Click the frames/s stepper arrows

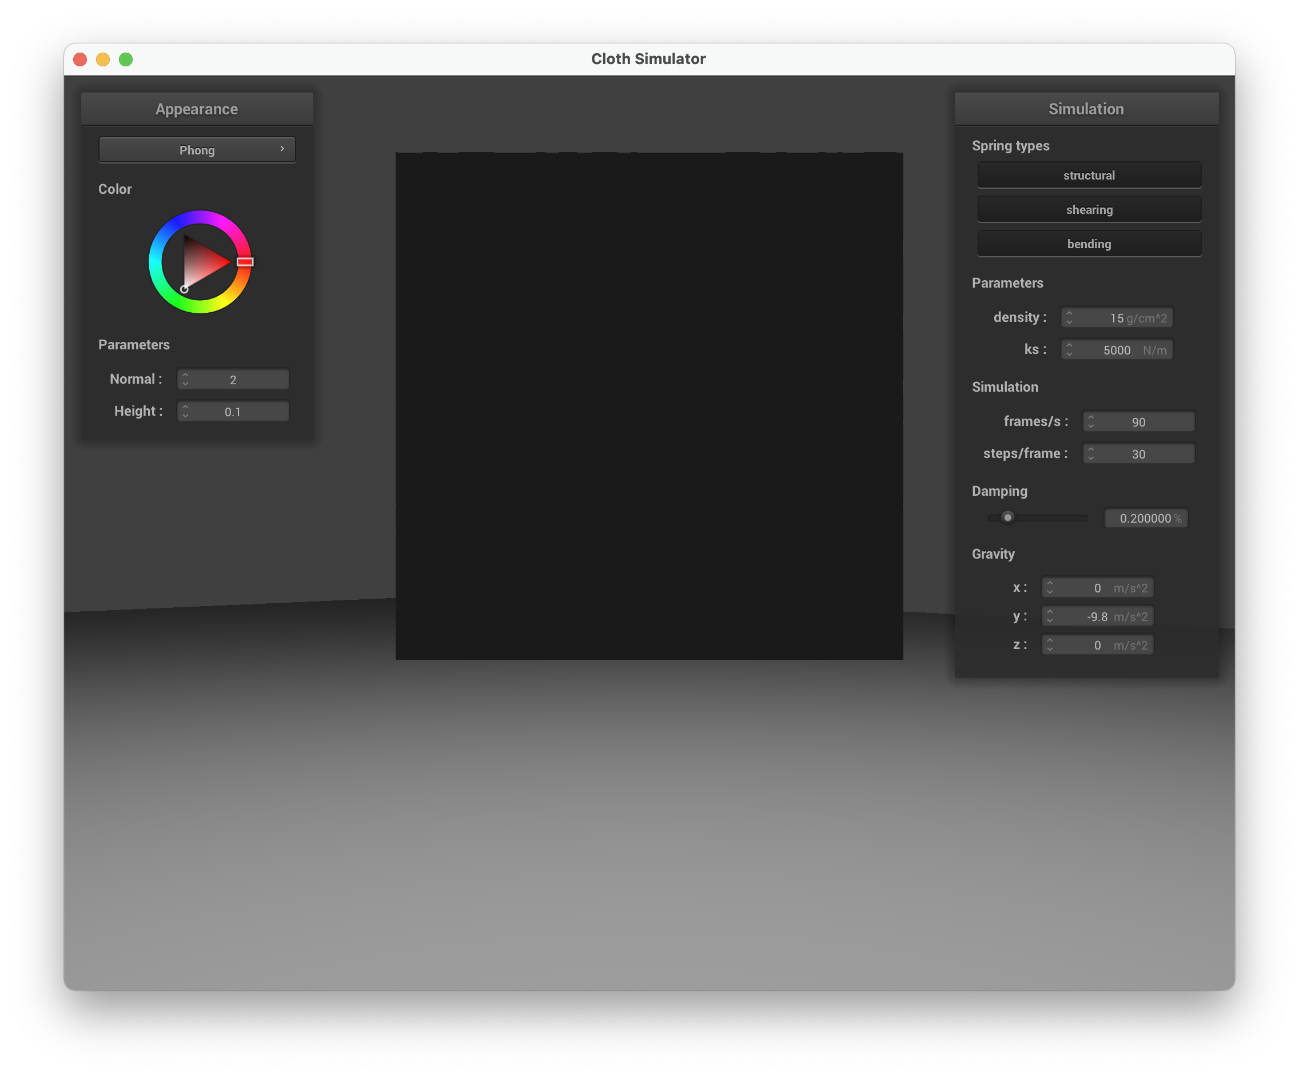click(x=1090, y=422)
